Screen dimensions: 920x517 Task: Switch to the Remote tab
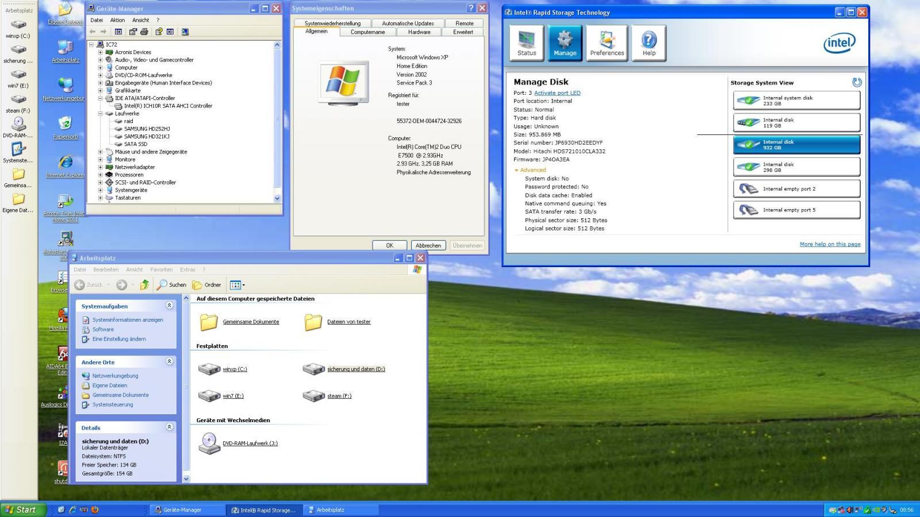(x=465, y=24)
